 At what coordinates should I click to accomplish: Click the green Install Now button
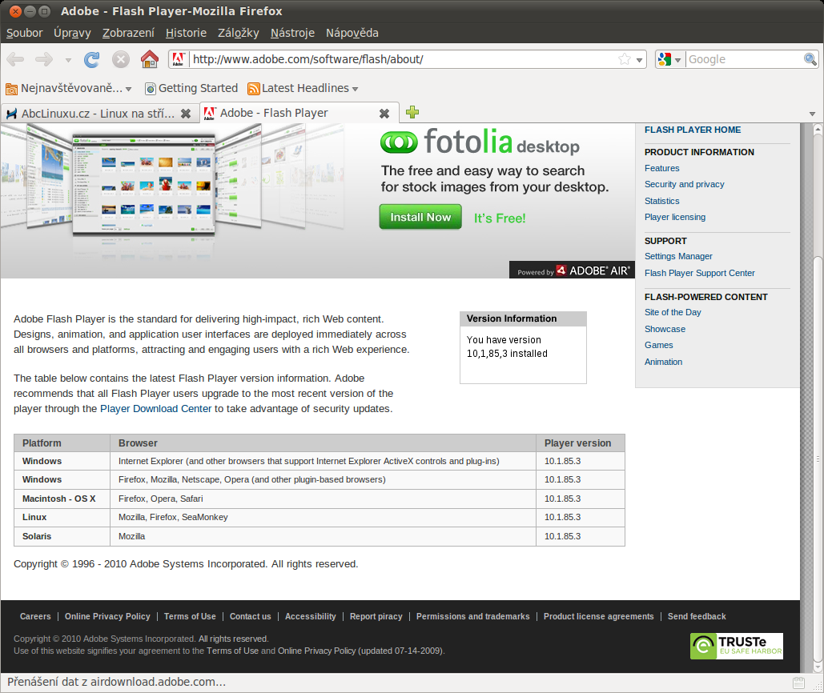click(x=420, y=217)
